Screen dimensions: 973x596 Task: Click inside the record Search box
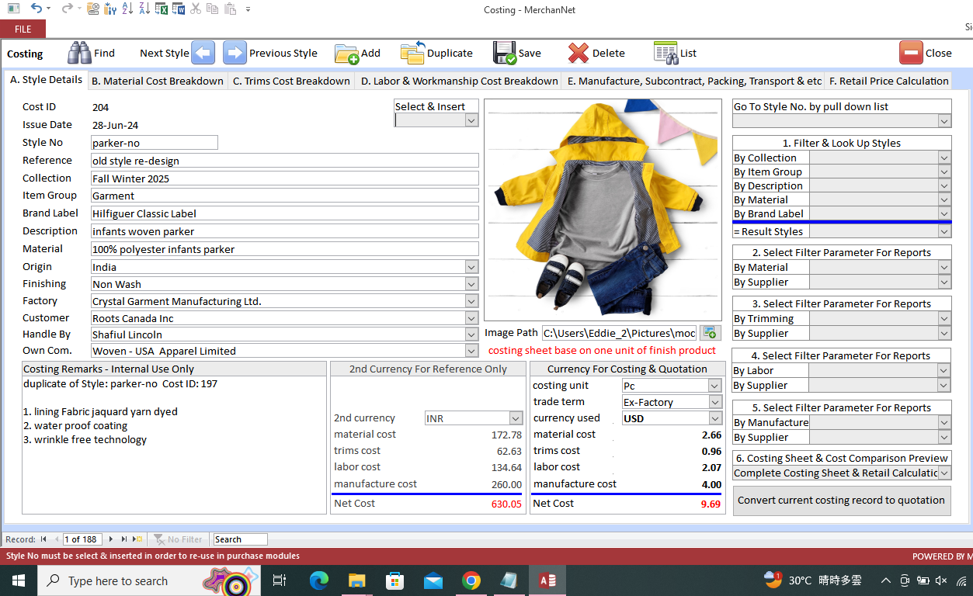(239, 539)
